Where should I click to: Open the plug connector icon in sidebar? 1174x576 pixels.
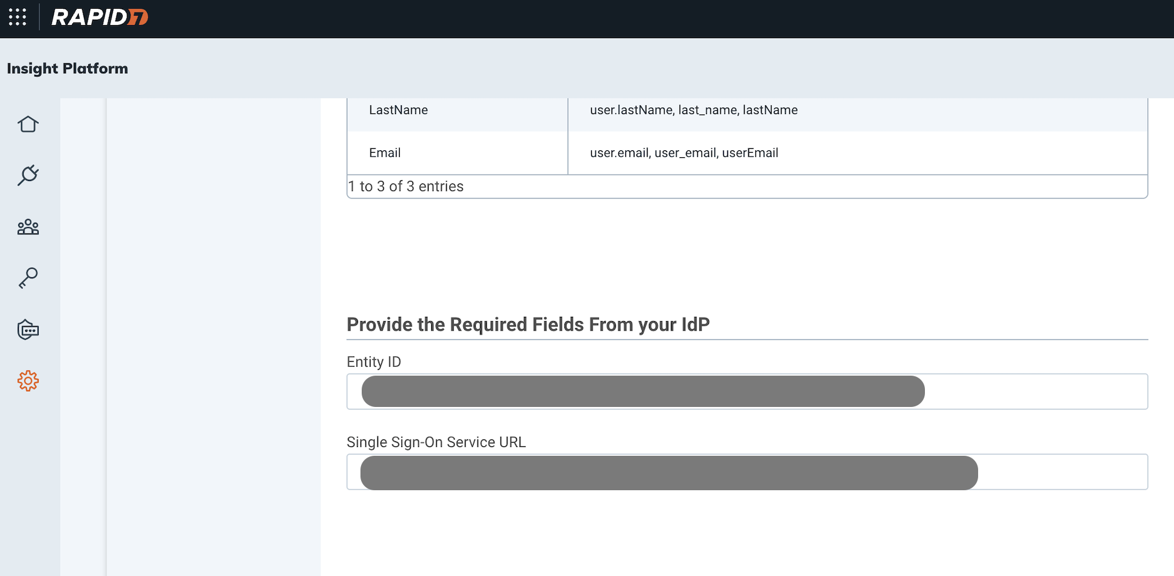click(x=28, y=175)
